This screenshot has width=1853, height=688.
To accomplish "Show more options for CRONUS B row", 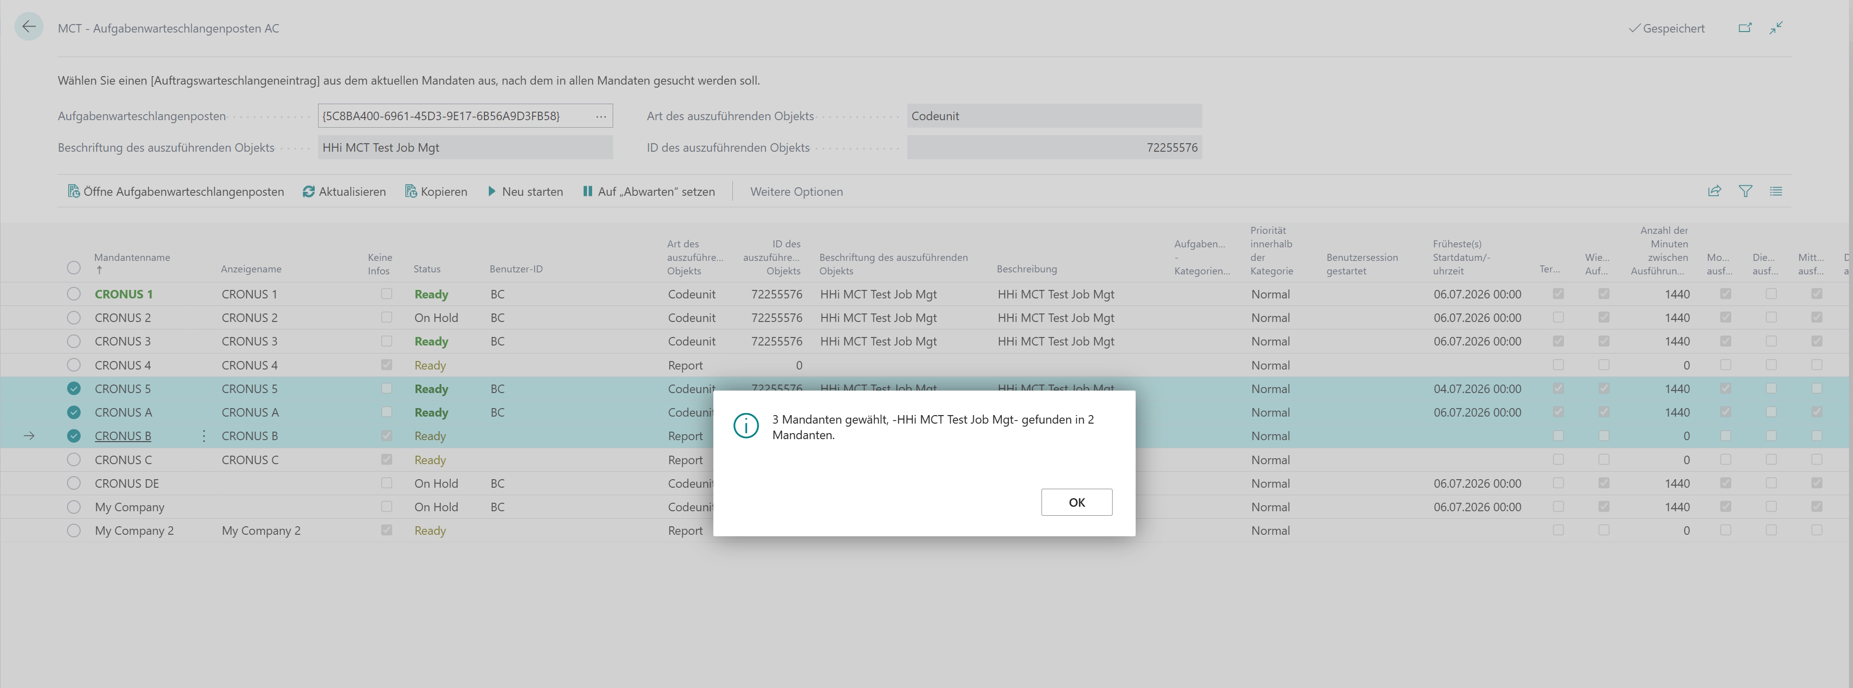I will coord(204,436).
